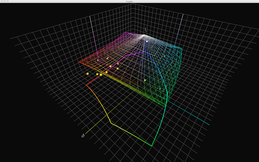Screen dimensions: 259x162
Task: Click the L axis label
Action: (146, 30)
